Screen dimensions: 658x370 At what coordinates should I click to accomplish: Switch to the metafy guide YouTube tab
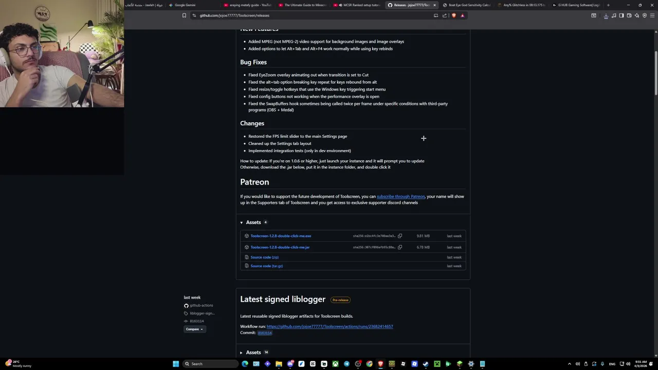[249, 5]
